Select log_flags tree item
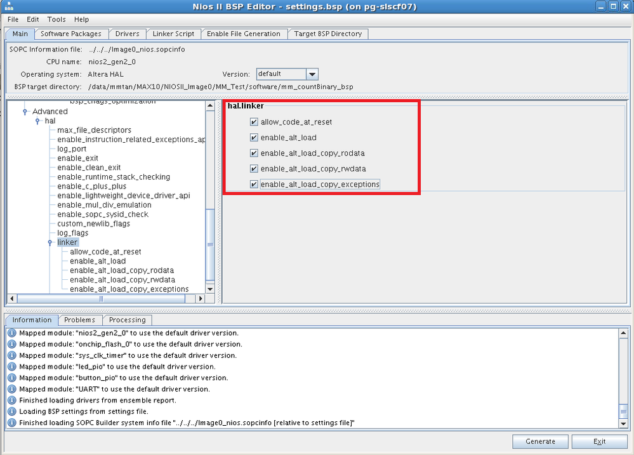This screenshot has height=455, width=634. (73, 233)
